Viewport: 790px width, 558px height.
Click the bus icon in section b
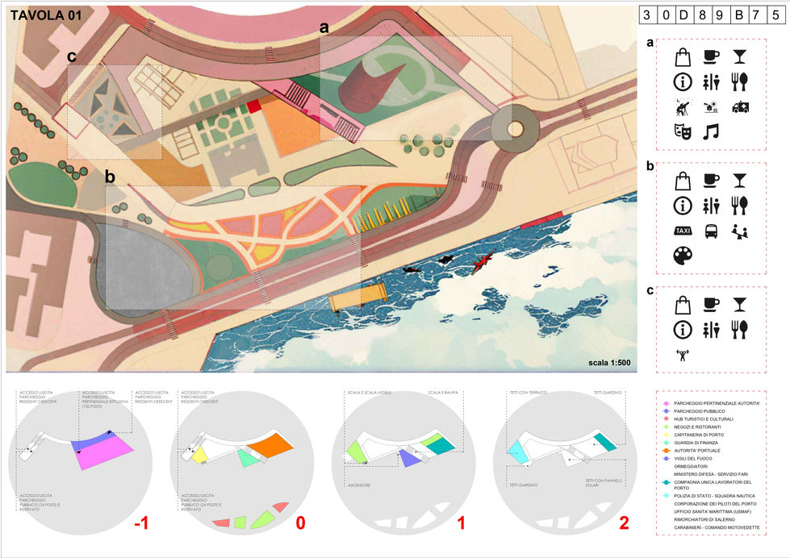point(710,231)
